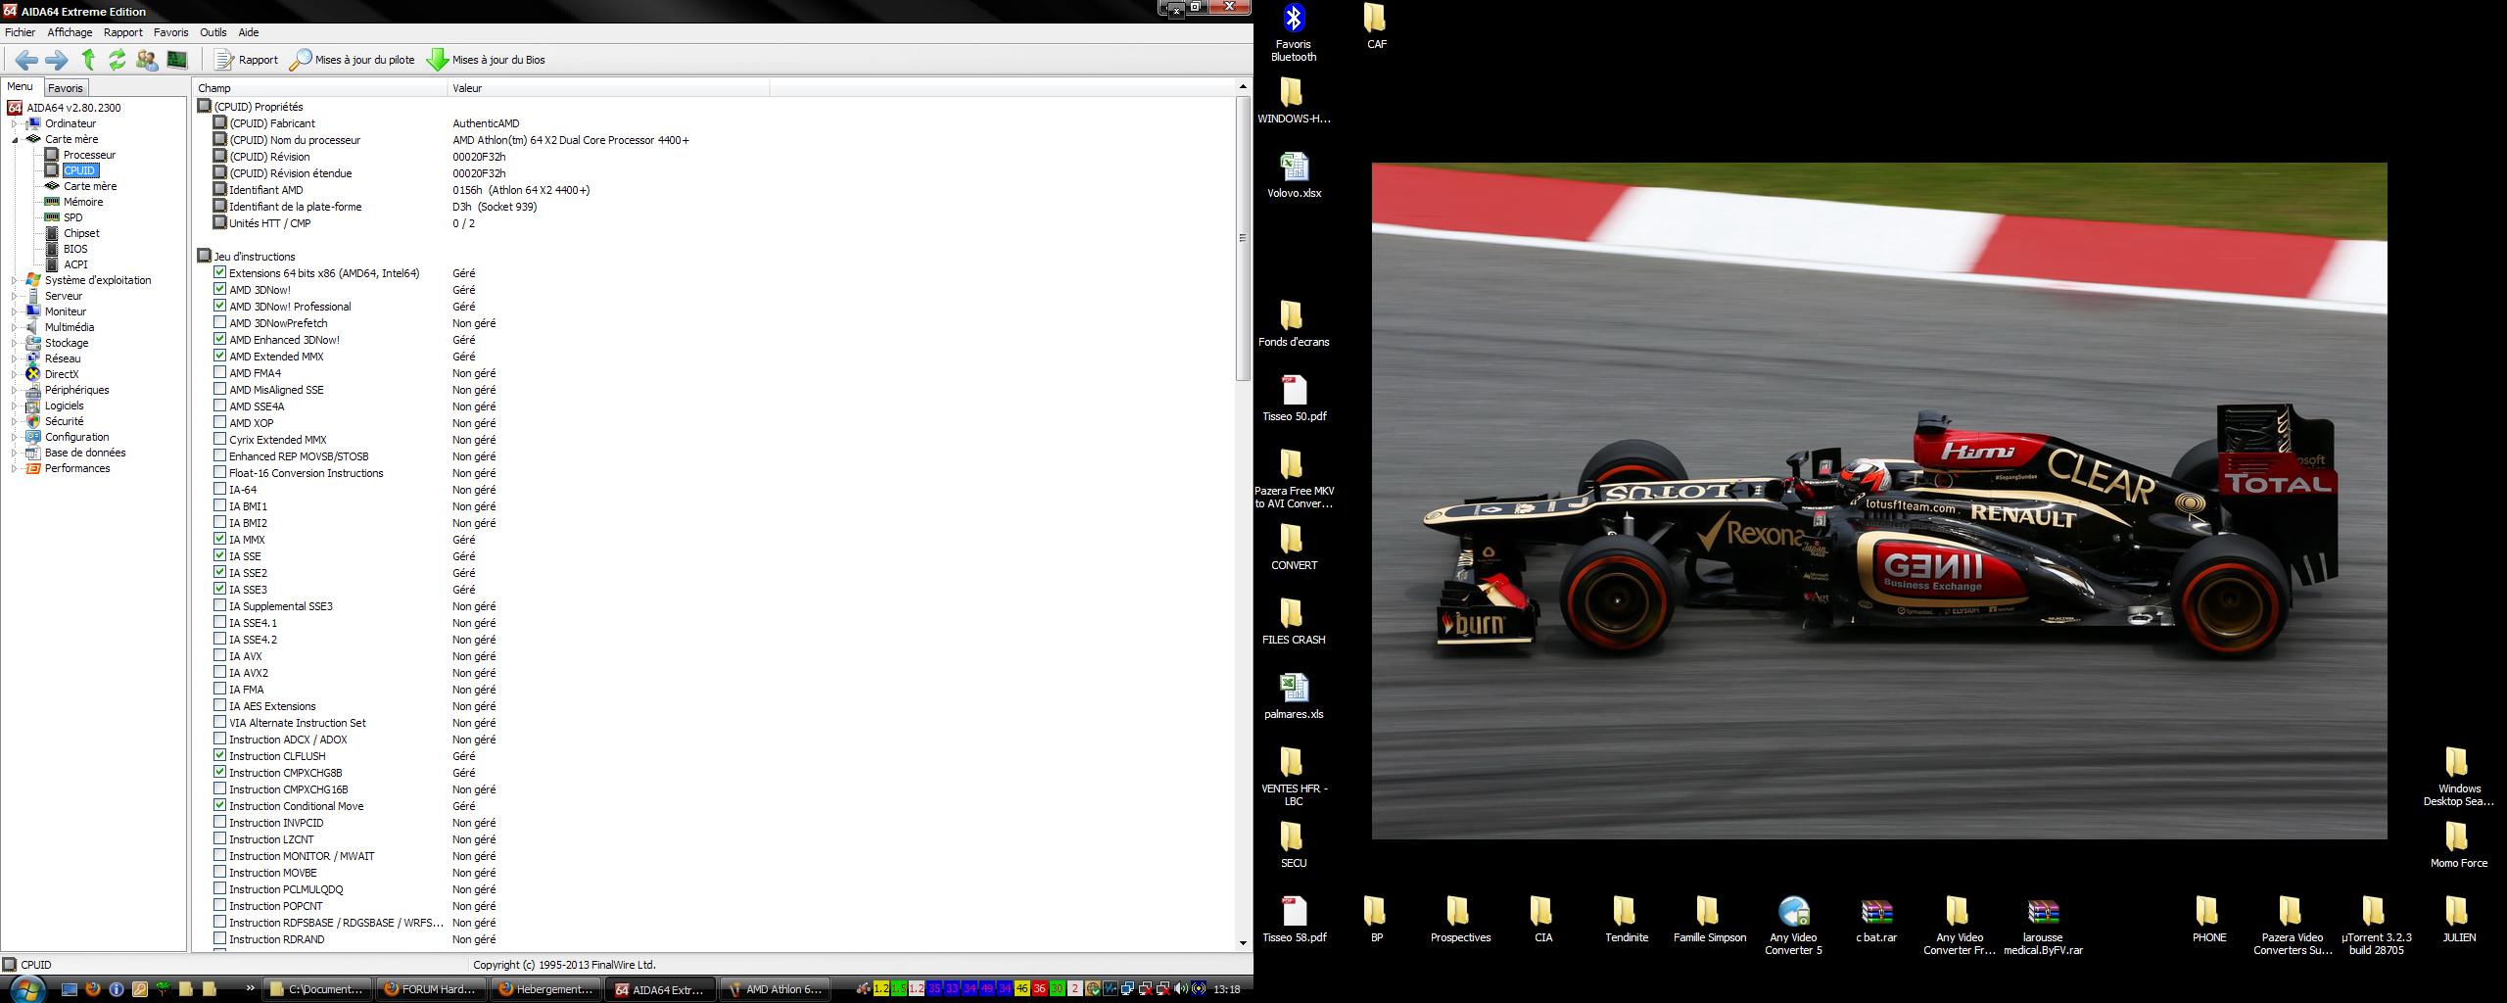
Task: Click the volume speaker tray icon
Action: coord(1181,989)
